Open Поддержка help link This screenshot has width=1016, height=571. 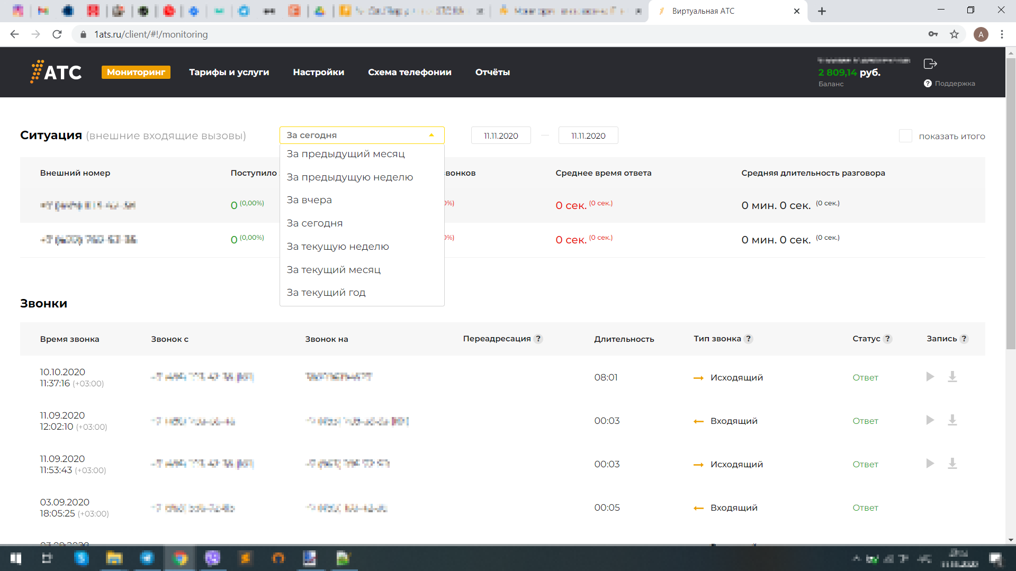(x=950, y=84)
